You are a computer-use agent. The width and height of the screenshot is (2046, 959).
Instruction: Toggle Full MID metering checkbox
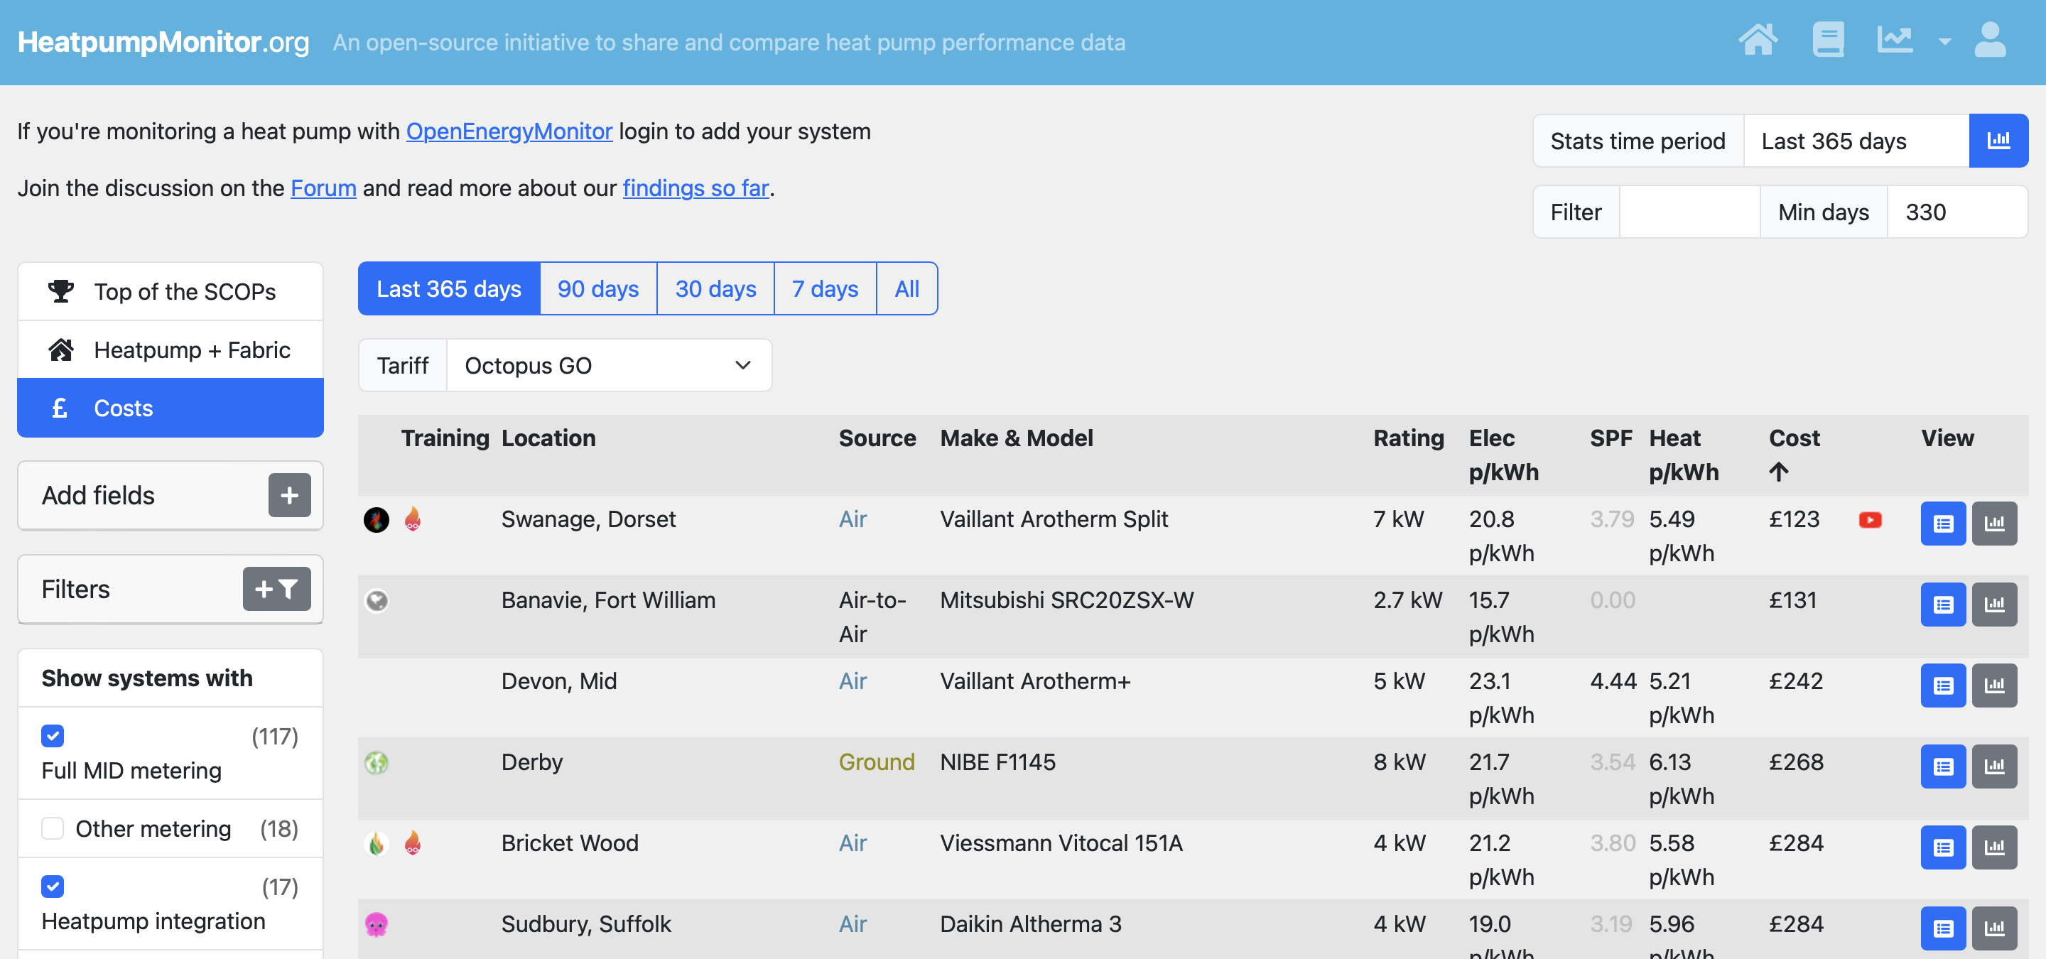53,736
